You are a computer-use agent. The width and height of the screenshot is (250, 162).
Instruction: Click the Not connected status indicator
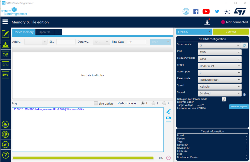pos(234,22)
